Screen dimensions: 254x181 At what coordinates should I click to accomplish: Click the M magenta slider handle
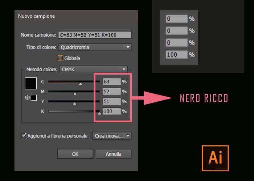75,94
